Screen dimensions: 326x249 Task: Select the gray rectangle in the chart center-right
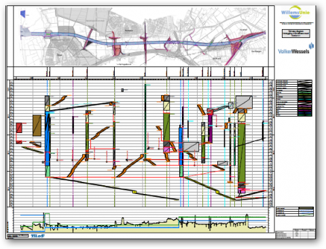[x=191, y=147]
